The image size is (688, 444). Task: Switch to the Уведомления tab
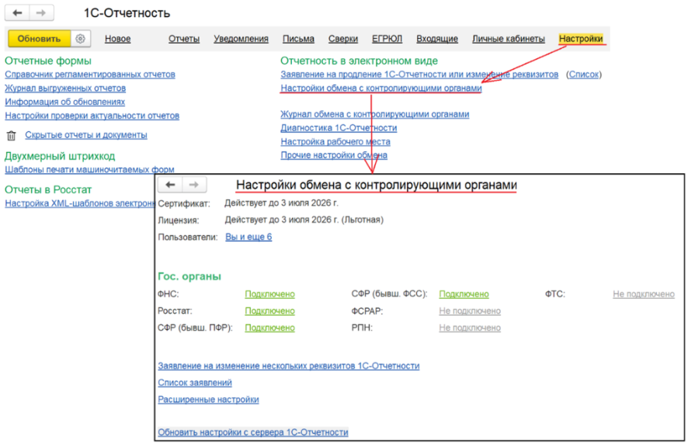click(x=241, y=39)
